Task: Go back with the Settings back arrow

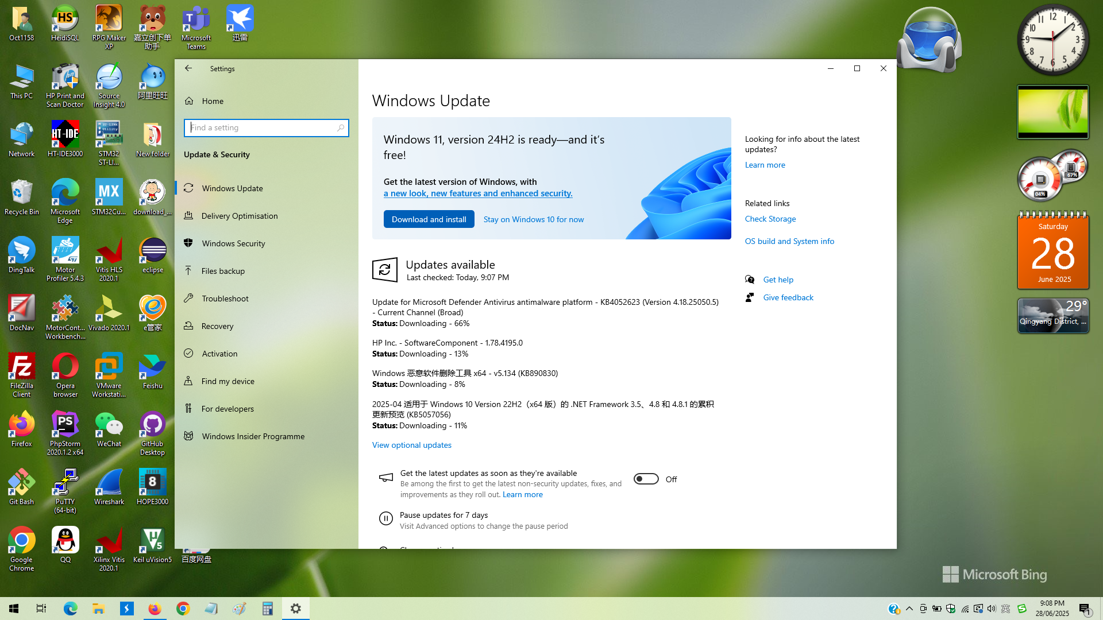Action: pyautogui.click(x=188, y=68)
